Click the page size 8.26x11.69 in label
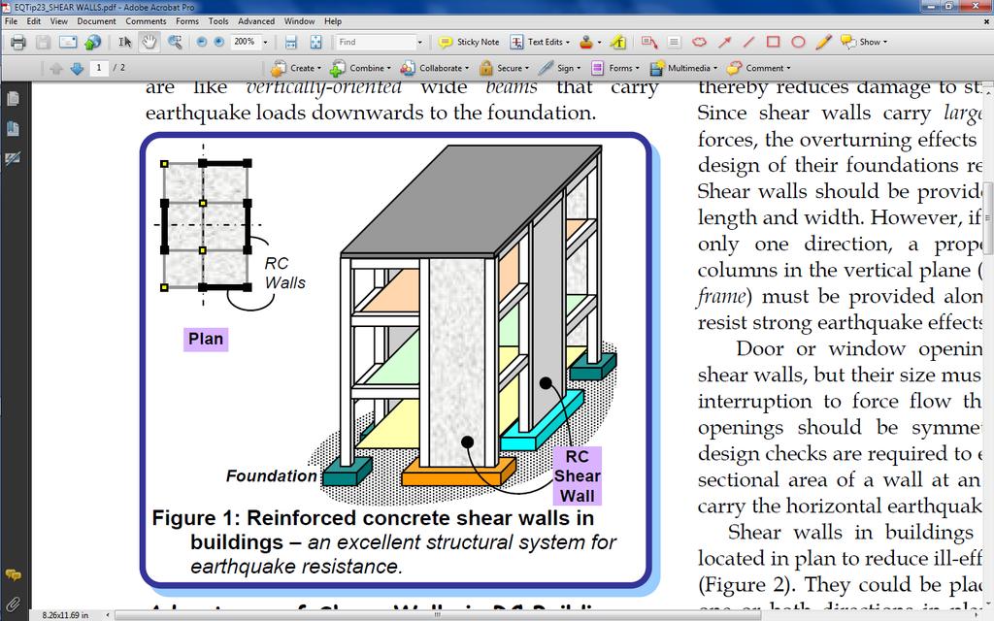Image resolution: width=994 pixels, height=621 pixels. (x=65, y=615)
